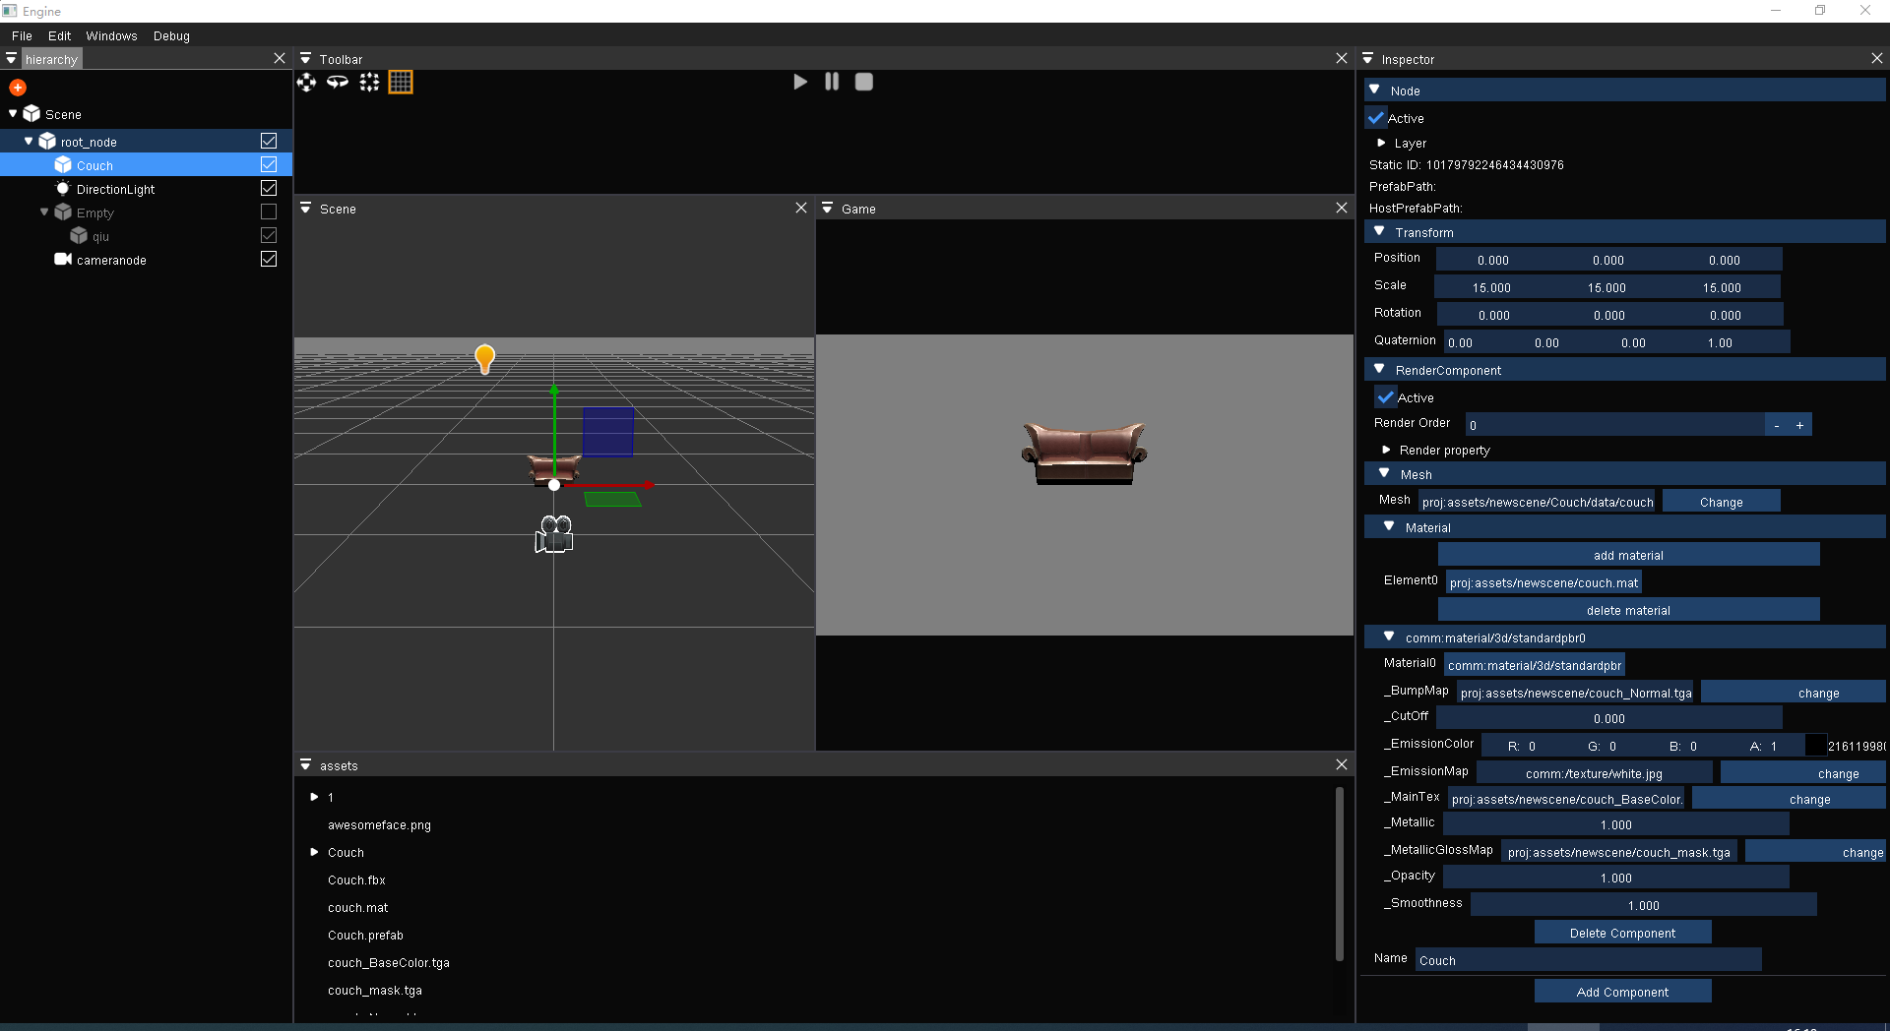Click the root_node cube icon

click(47, 142)
